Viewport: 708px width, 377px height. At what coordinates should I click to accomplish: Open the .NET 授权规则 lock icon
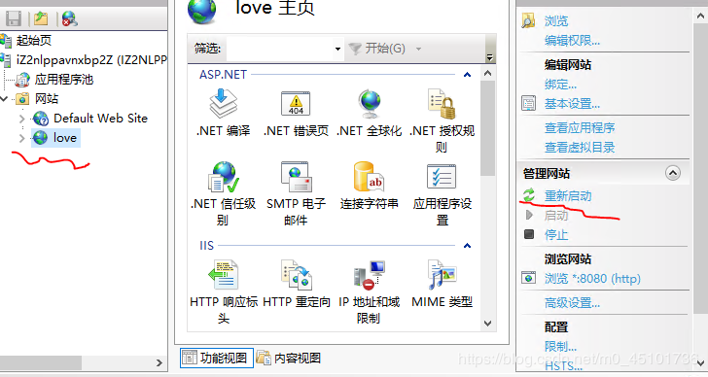442,104
